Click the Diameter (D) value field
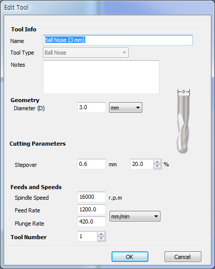 tap(91, 107)
